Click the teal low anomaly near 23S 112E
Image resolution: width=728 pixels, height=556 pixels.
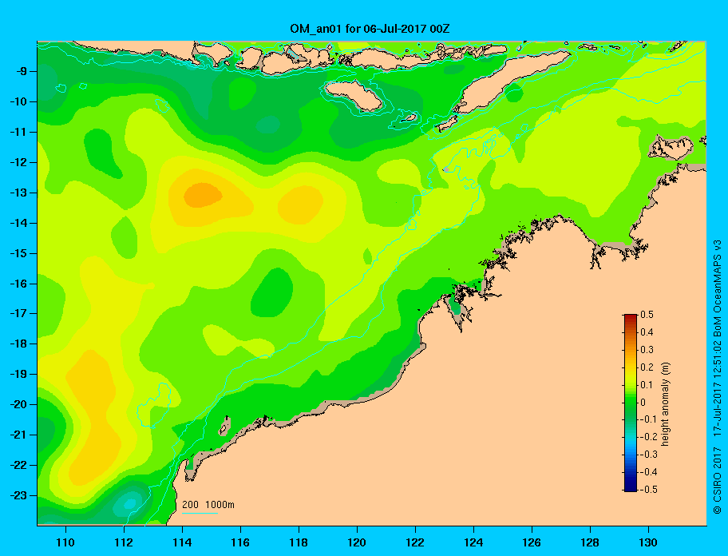pyautogui.click(x=129, y=503)
